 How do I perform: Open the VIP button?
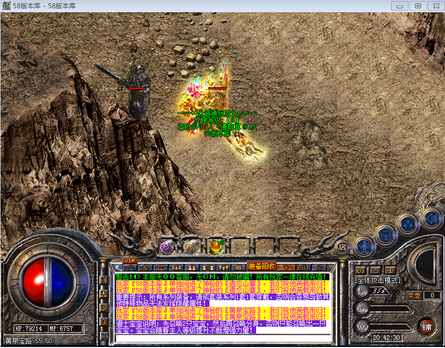(x=129, y=261)
